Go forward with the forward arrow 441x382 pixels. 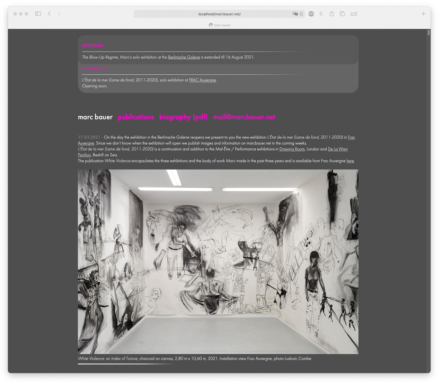(x=59, y=14)
